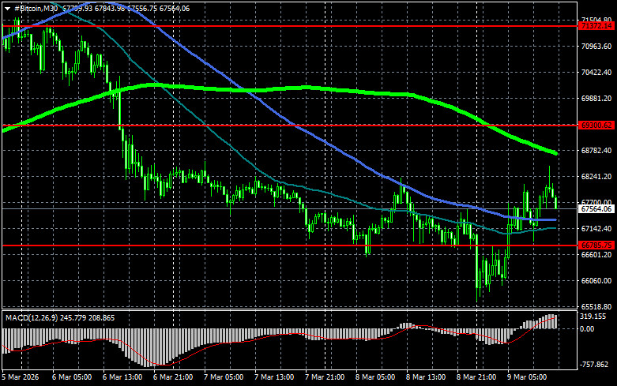Click the 7 Mar 21:00 time label
This screenshot has width=617, height=386.
(325, 377)
